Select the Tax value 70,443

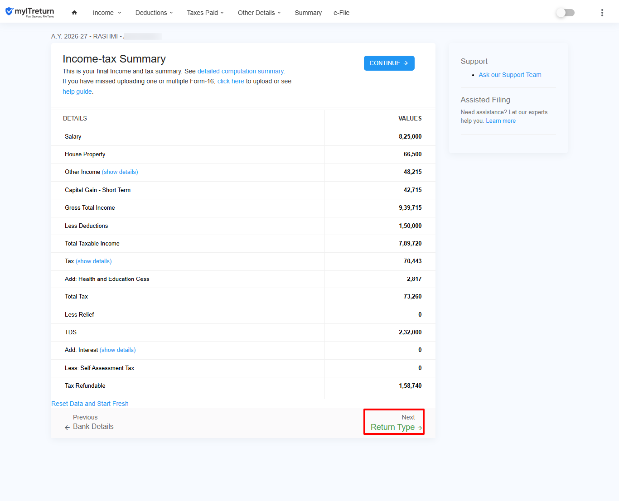coord(412,261)
